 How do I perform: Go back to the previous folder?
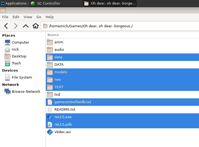coord(6,26)
